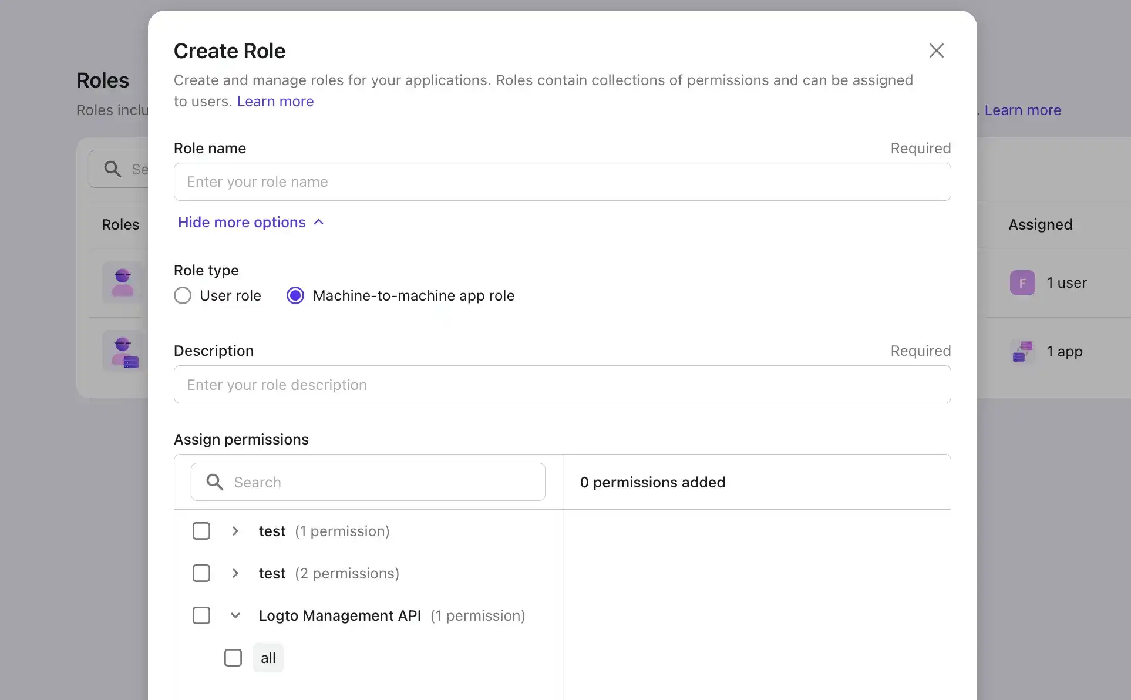
Task: Click the roles search magnifier icon
Action: (x=112, y=169)
